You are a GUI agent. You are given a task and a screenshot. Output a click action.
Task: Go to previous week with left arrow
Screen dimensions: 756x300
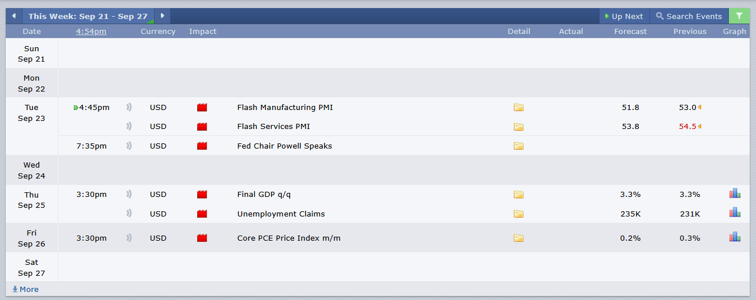pyautogui.click(x=14, y=16)
